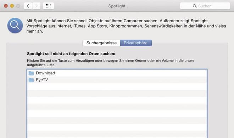Minimize the window with yellow button
Screen dimensions: 234x138
tap(12, 6)
